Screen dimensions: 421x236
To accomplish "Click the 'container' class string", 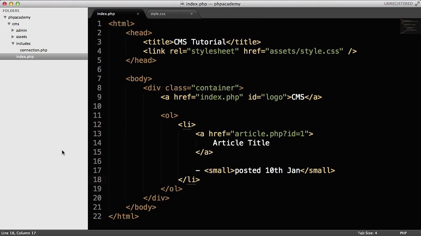I will 215,88.
